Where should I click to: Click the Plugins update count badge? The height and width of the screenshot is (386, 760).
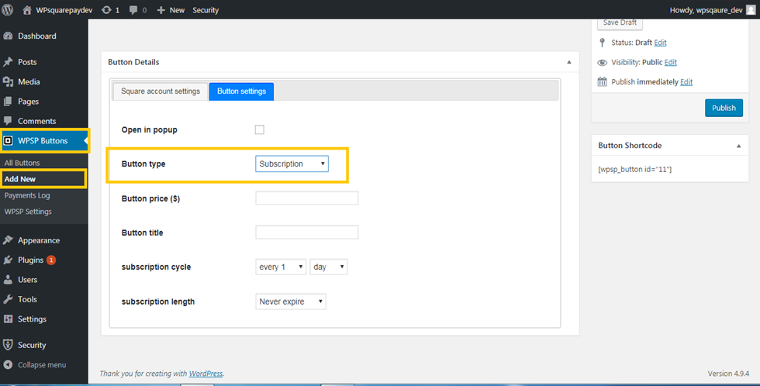[x=51, y=260]
